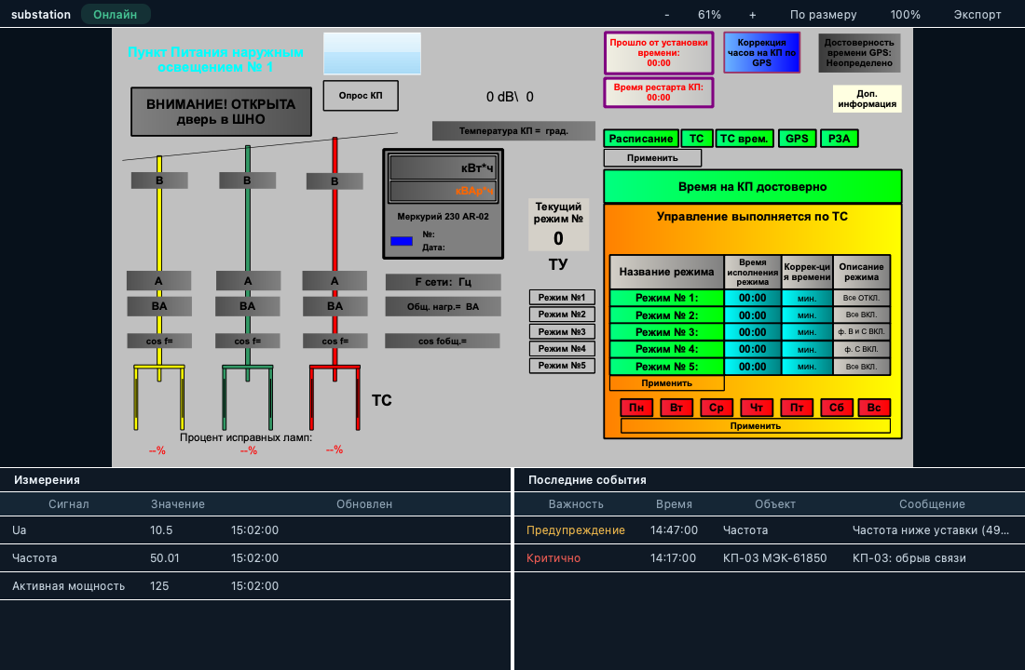
Task: Switch to the GPS tab
Action: [797, 139]
